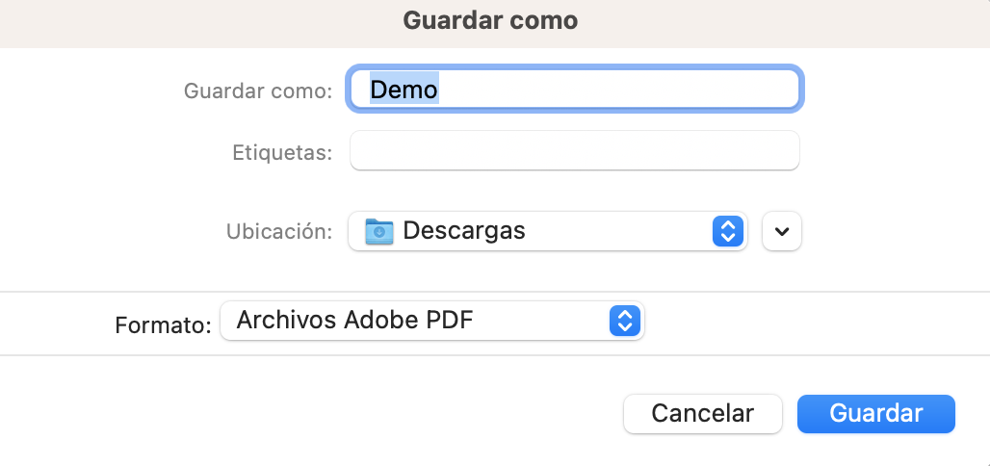Click the "Guardar como:" field label
The image size is (990, 466).
(x=257, y=91)
